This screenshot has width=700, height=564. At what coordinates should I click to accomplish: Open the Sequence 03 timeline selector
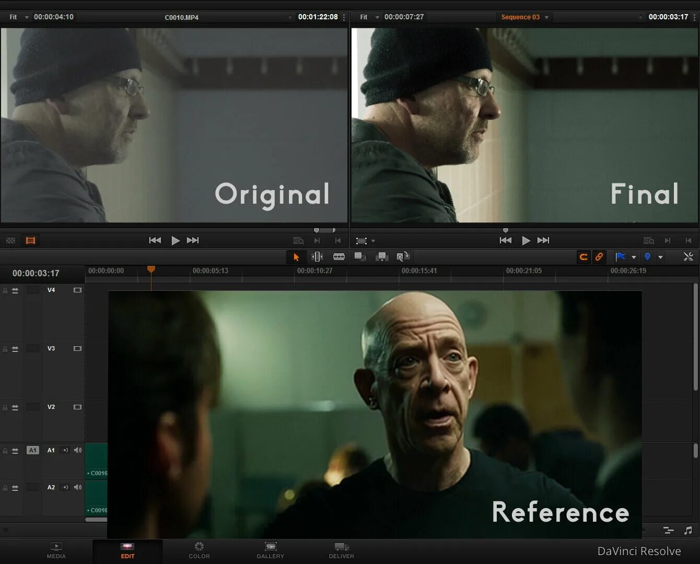(x=524, y=17)
